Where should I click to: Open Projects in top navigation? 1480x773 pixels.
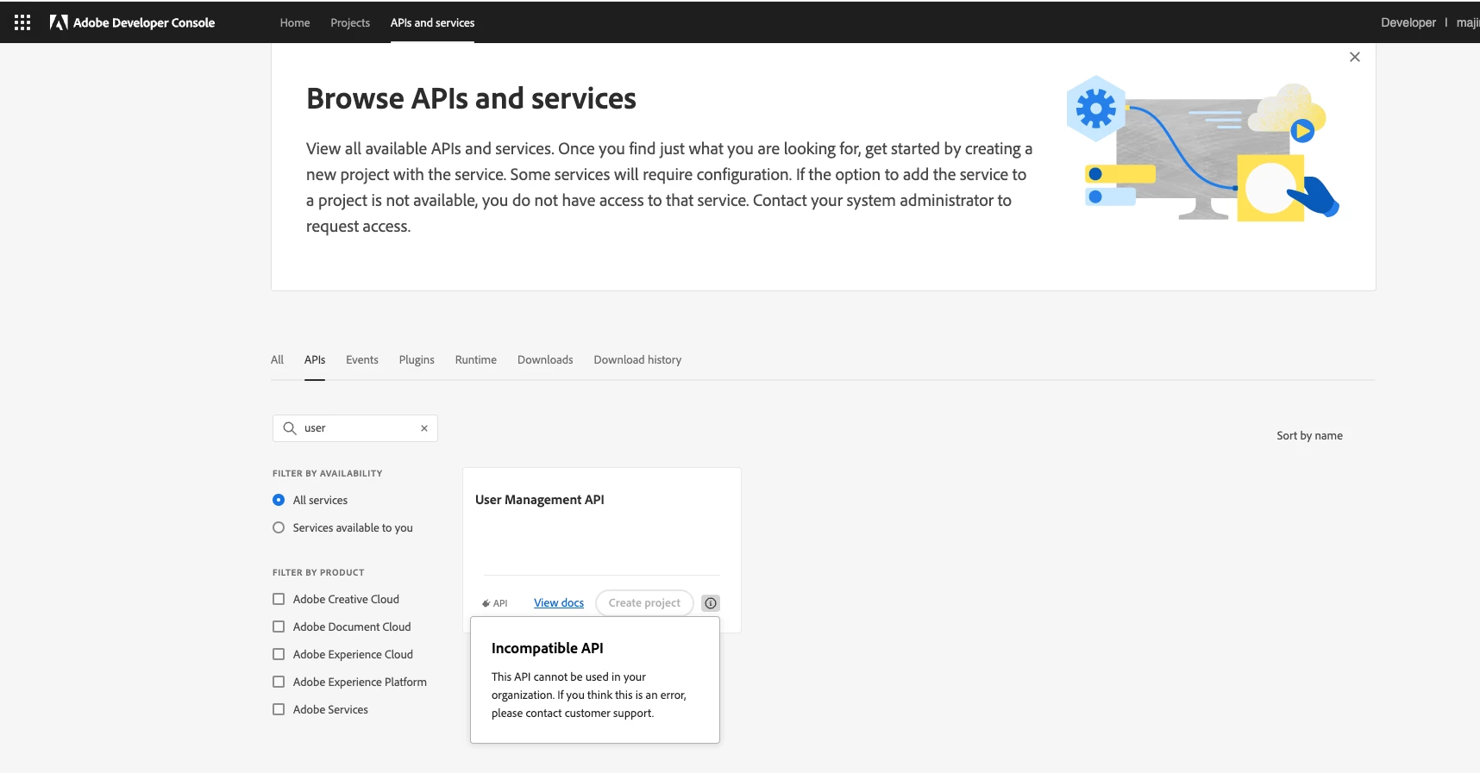(x=350, y=22)
